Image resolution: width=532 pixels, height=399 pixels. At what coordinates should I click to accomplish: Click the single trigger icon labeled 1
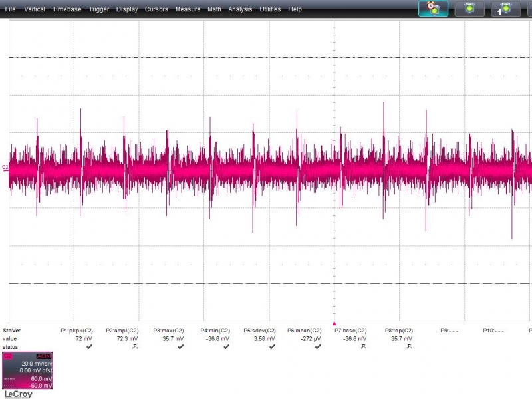[x=505, y=9]
